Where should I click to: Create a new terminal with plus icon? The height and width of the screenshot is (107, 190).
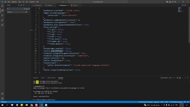pyautogui.click(x=173, y=78)
